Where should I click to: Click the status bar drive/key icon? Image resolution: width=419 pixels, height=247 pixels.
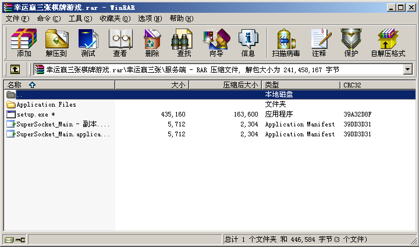[x=15, y=239]
